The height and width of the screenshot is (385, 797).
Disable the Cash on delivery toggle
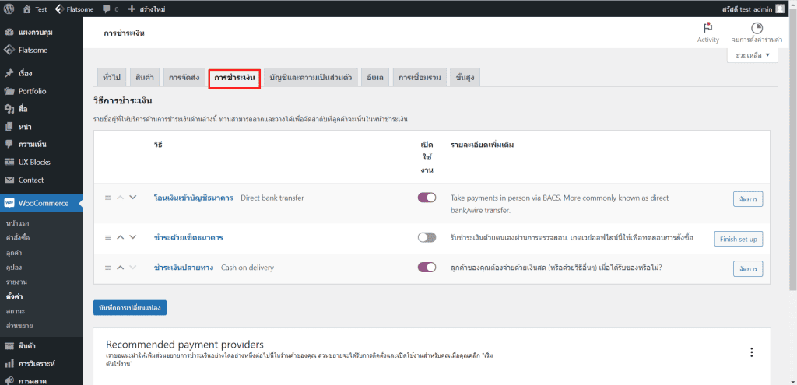427,267
